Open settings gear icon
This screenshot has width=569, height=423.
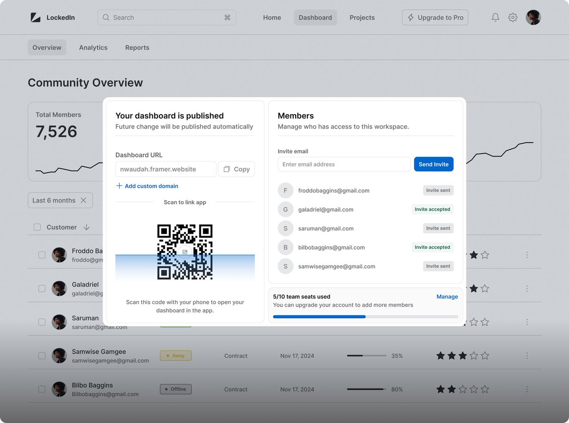pyautogui.click(x=513, y=18)
